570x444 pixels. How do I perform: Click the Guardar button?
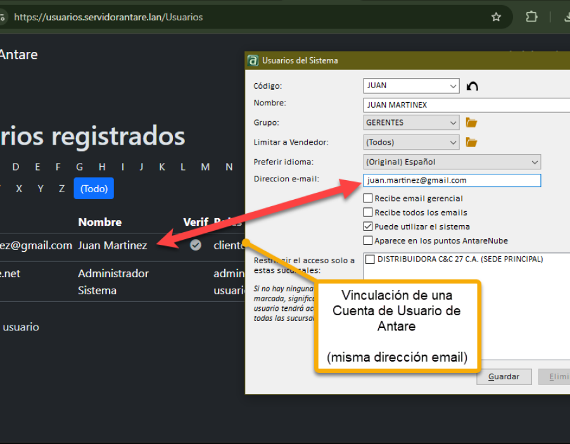tap(504, 377)
